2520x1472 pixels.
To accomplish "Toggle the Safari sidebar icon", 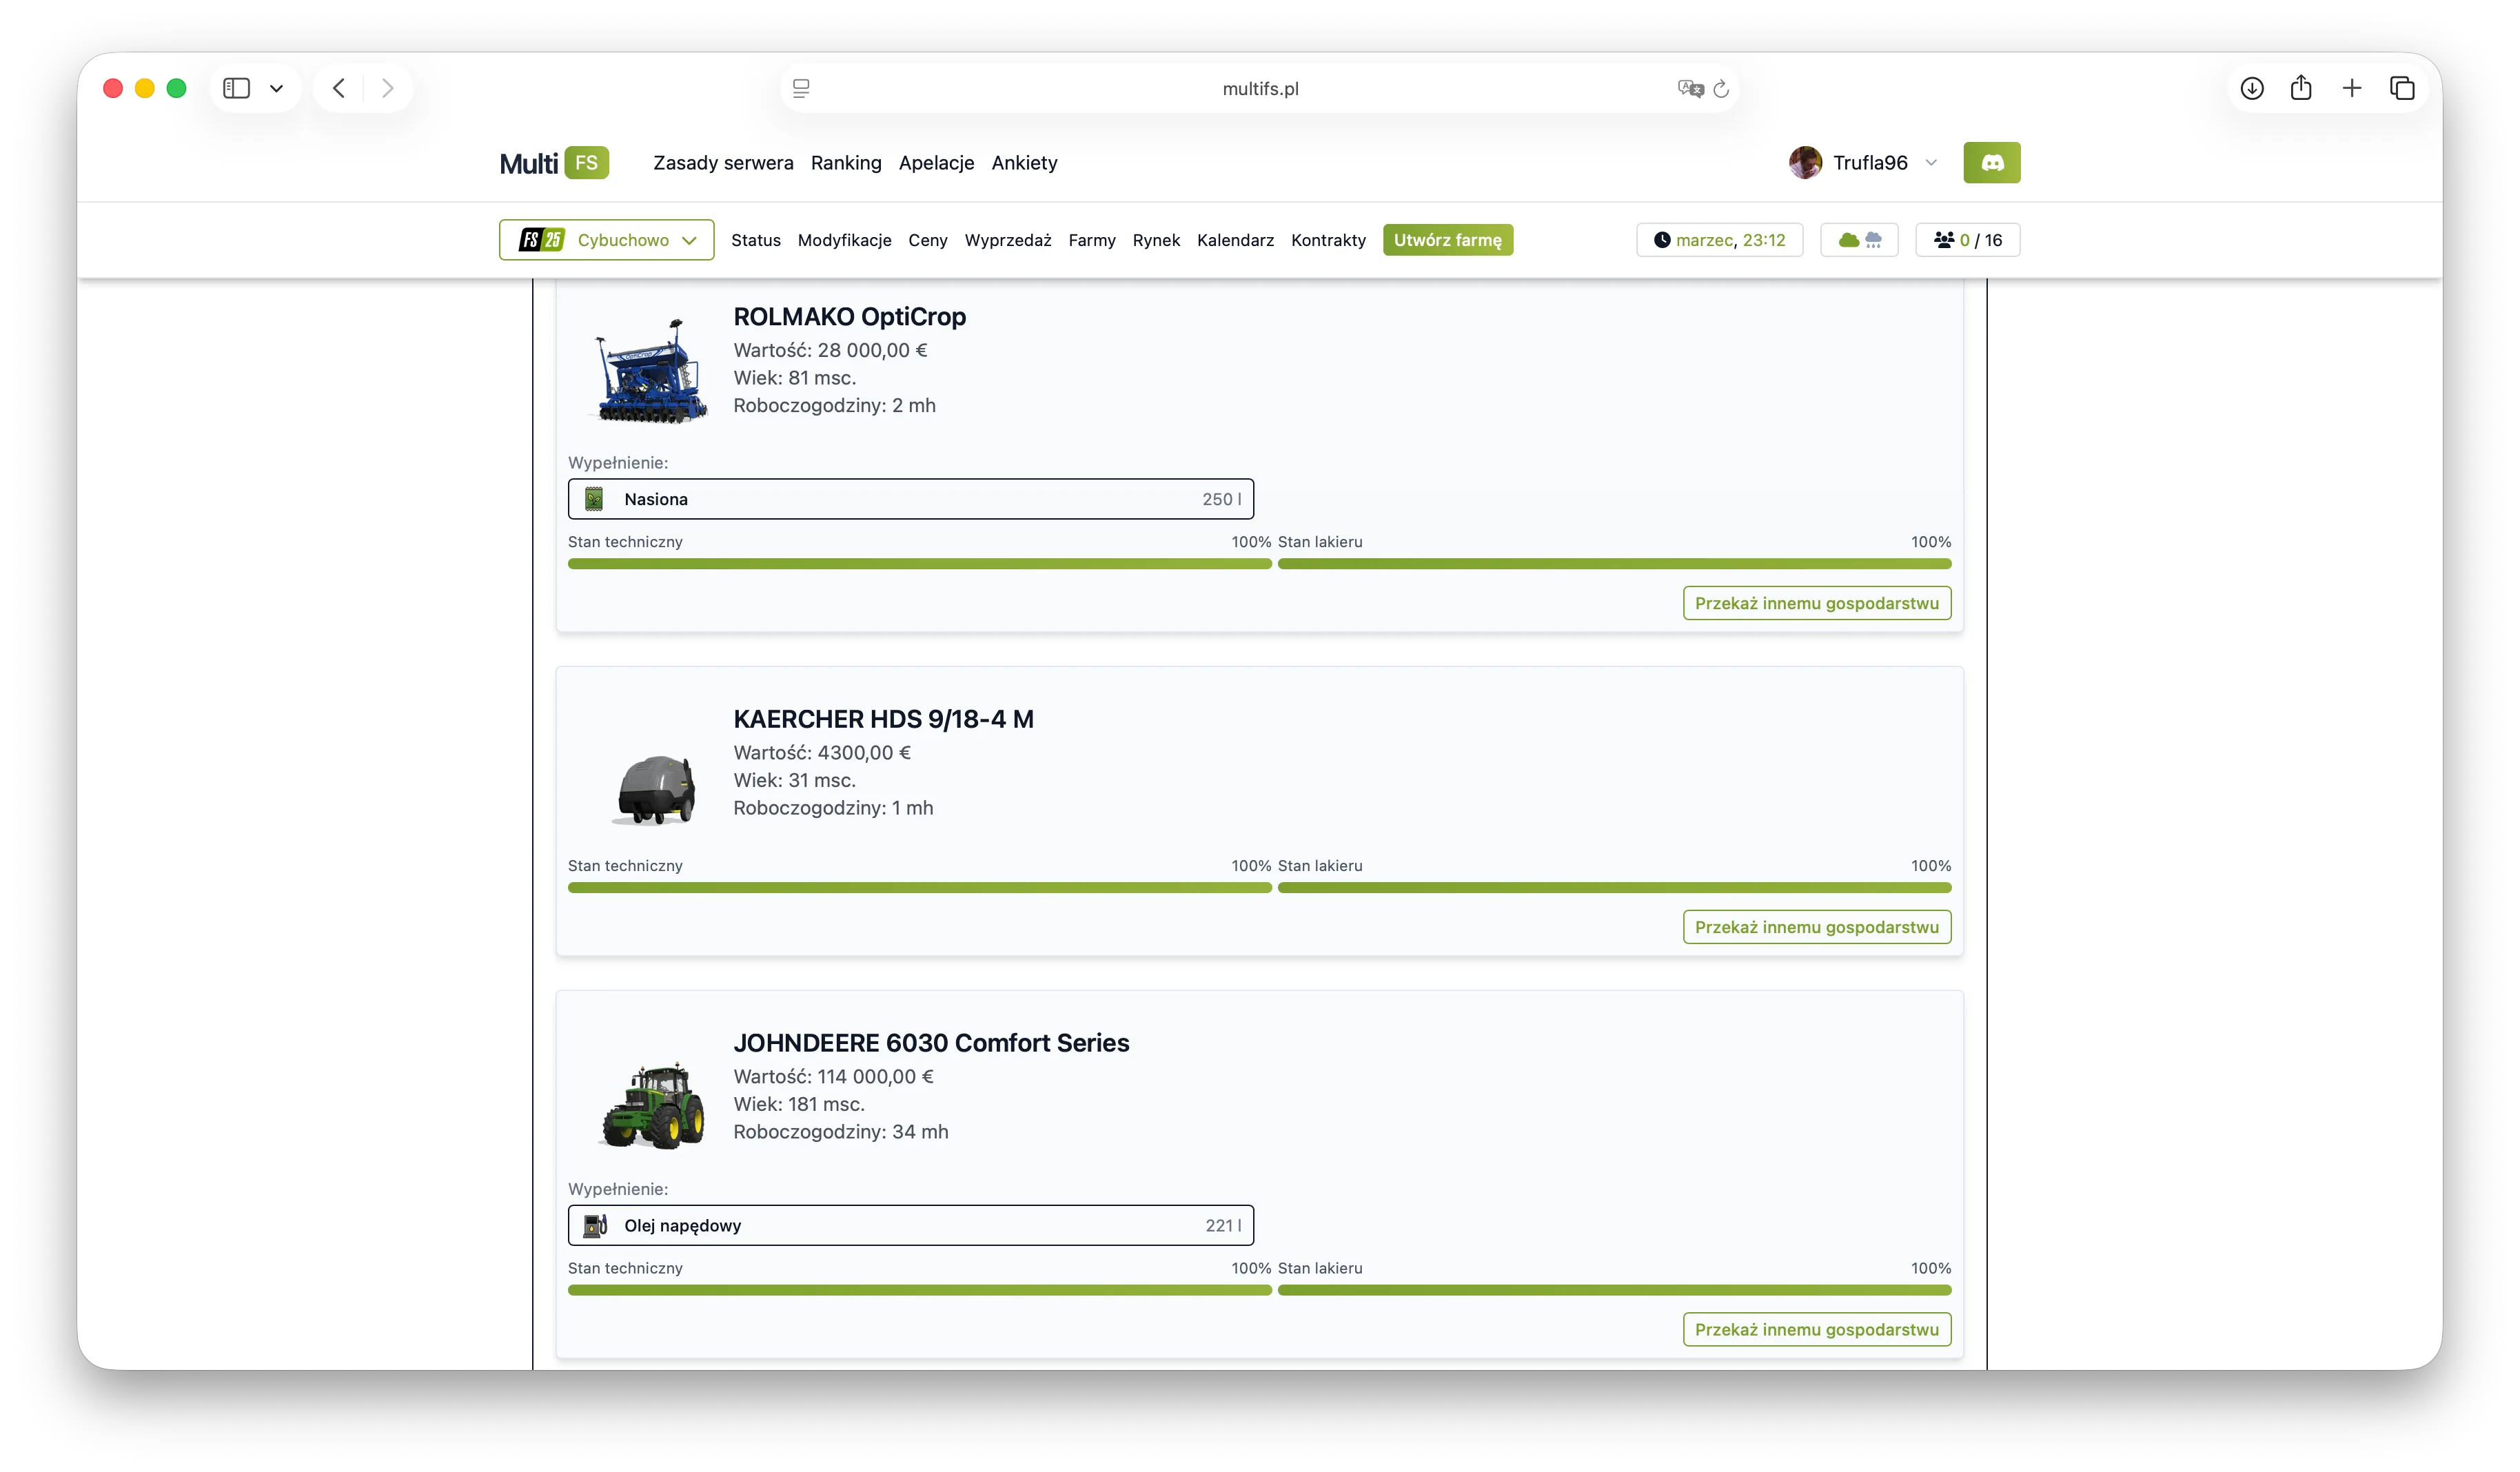I will [x=236, y=88].
